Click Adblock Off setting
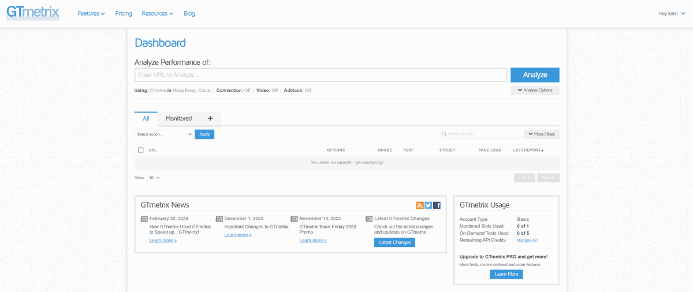Screen dimensions: 693x292 pos(308,90)
